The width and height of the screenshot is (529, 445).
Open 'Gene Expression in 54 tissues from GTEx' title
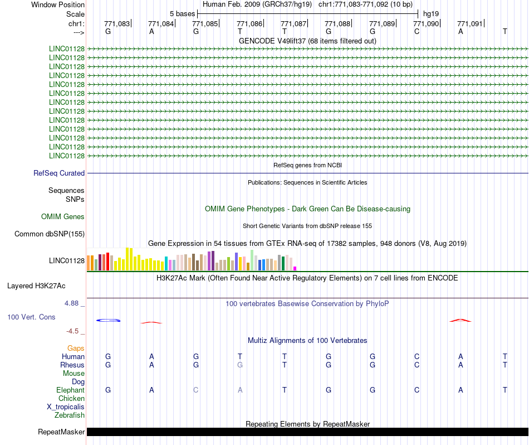coord(307,244)
